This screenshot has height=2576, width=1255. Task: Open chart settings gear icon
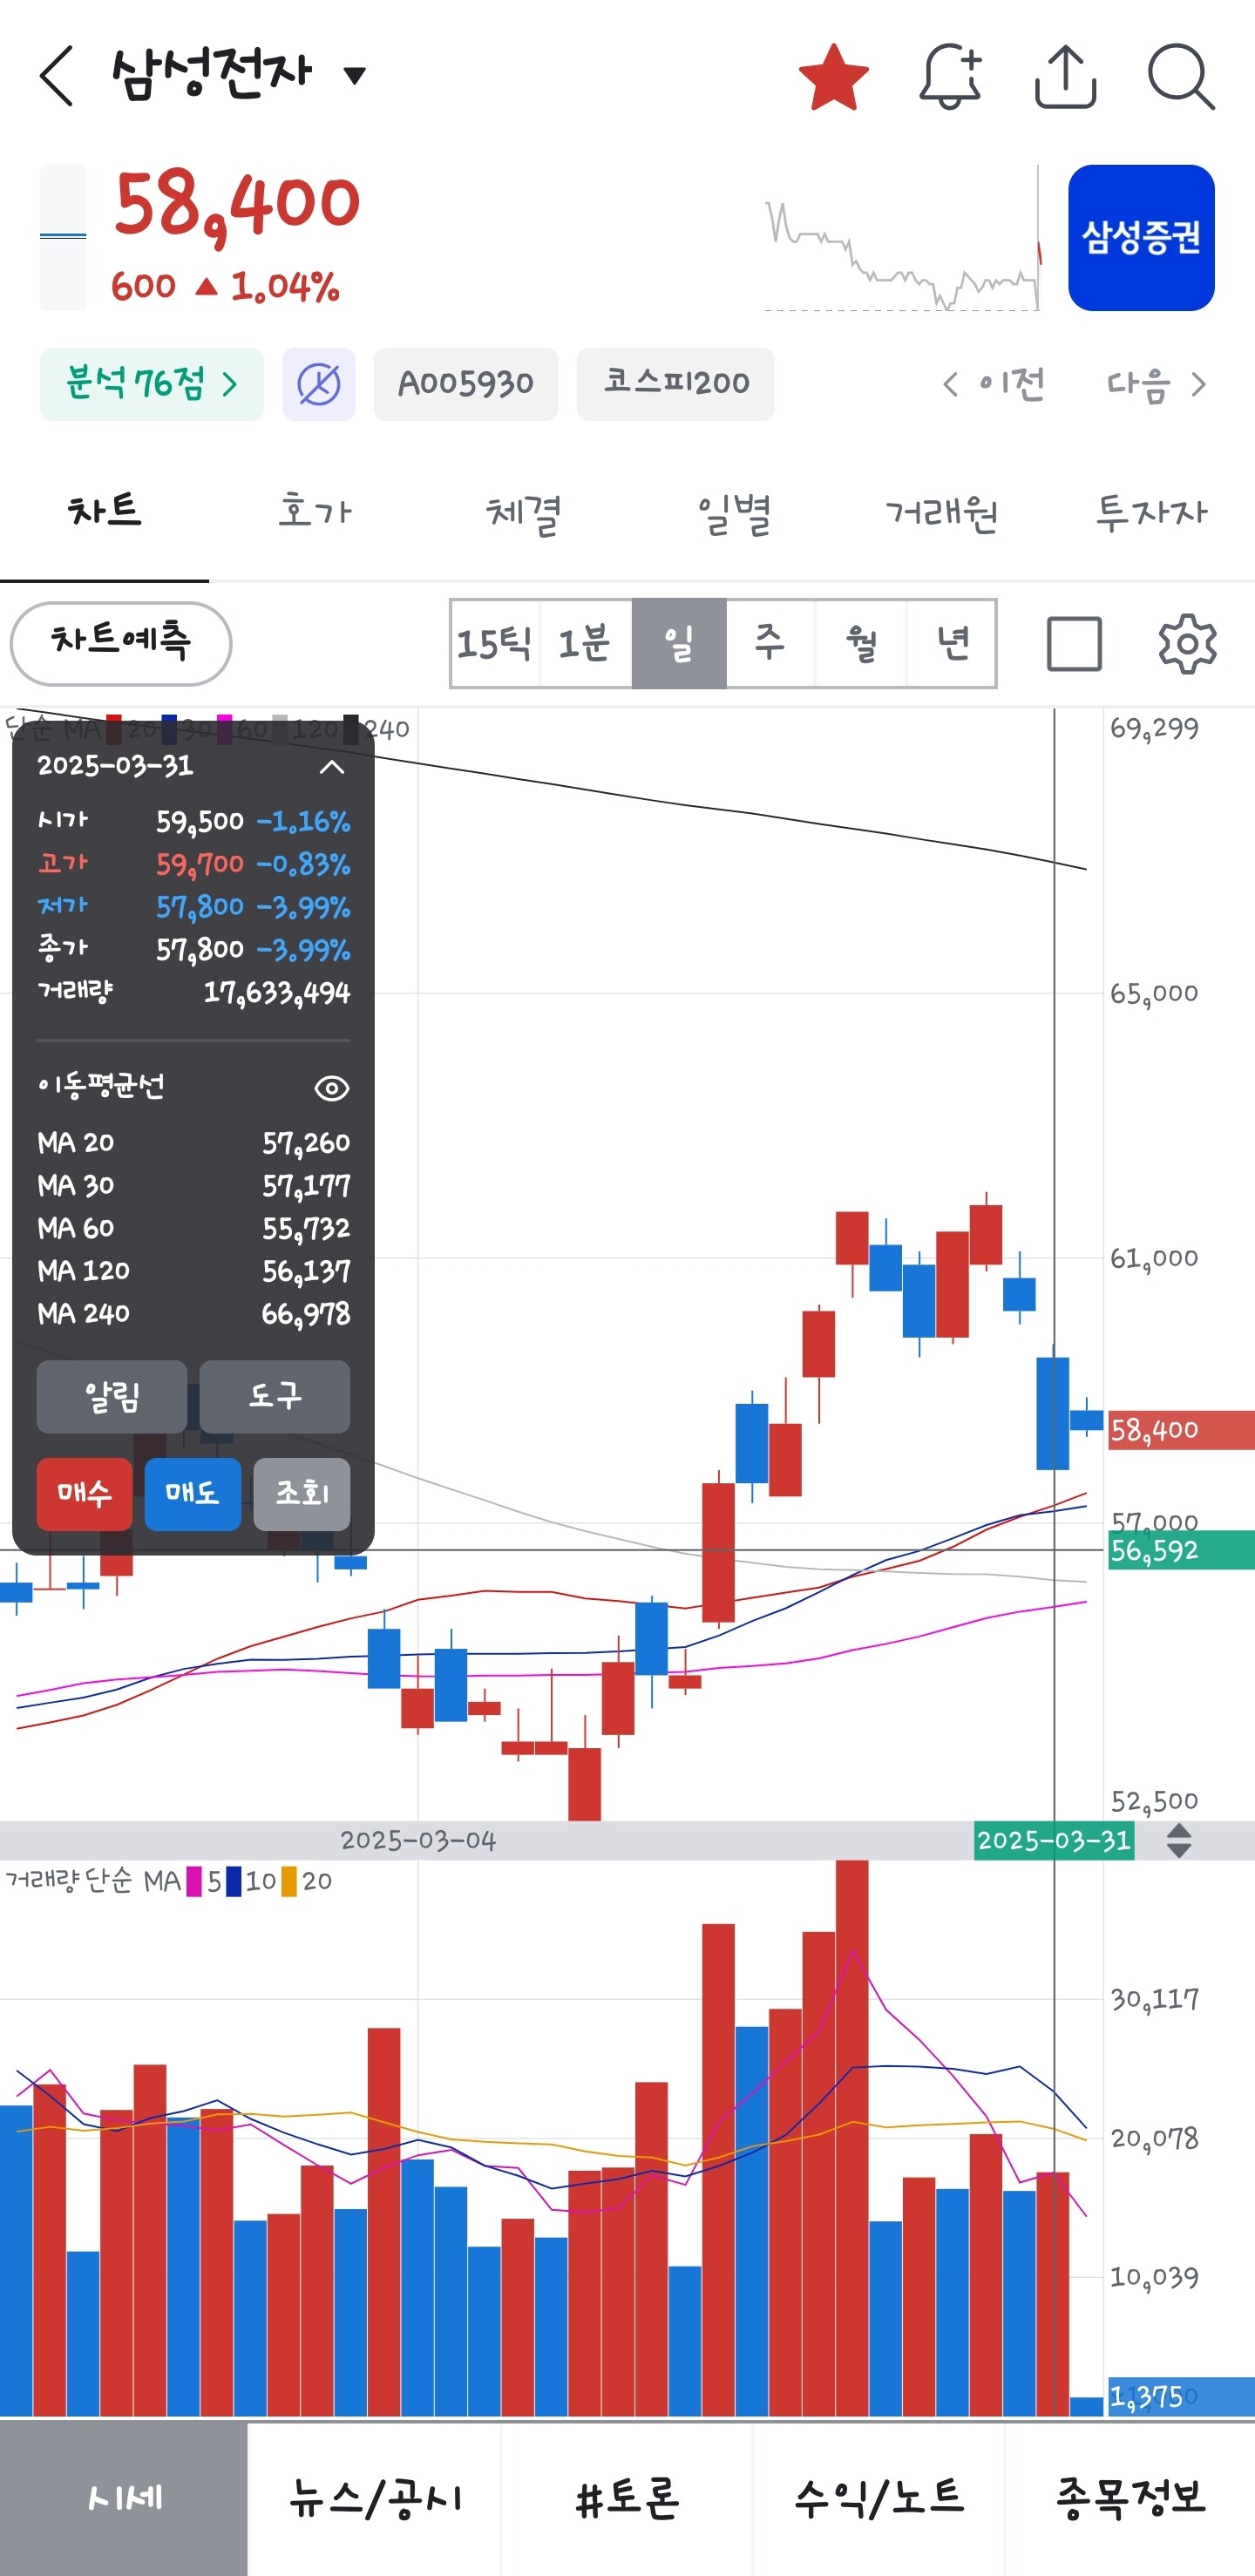point(1187,644)
